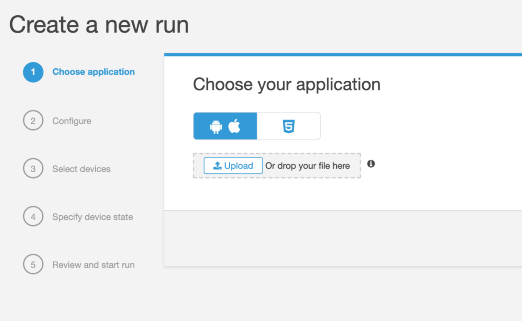522x321 pixels.
Task: Open the Configure step
Action: coord(72,121)
